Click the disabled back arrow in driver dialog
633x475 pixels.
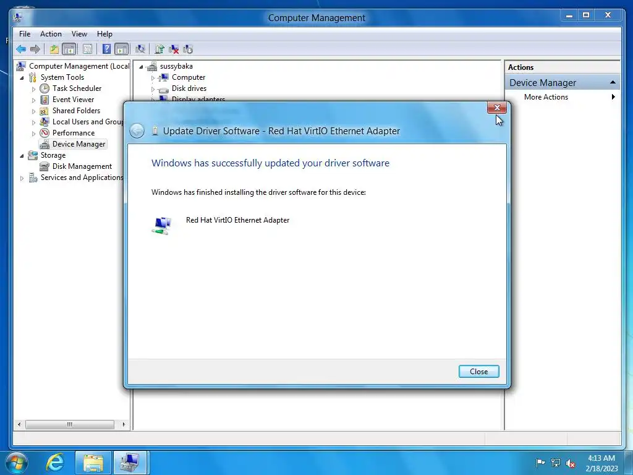pos(137,131)
